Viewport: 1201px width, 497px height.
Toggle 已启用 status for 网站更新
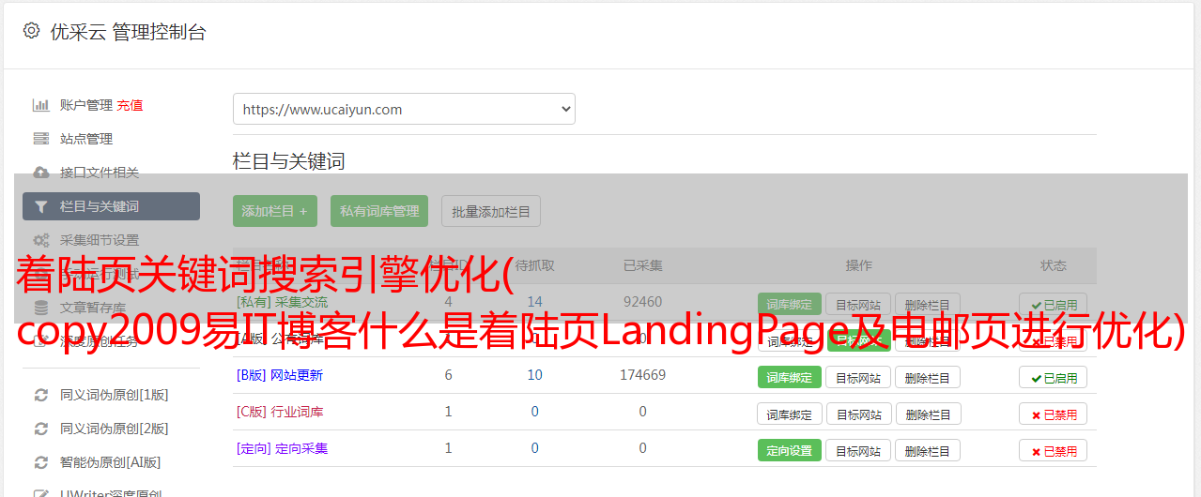point(1054,377)
